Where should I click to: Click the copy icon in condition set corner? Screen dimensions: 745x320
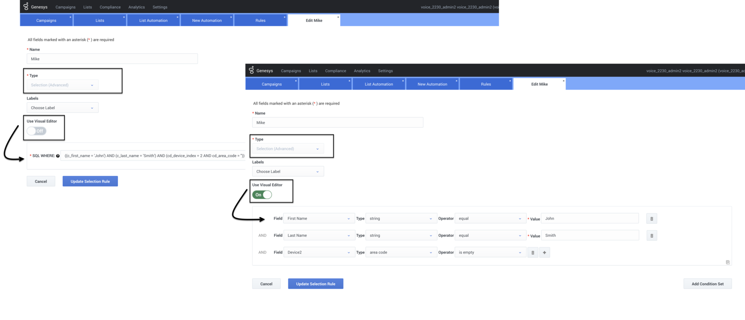(x=728, y=262)
